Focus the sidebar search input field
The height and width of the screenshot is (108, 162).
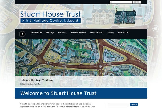[x=119, y=104]
